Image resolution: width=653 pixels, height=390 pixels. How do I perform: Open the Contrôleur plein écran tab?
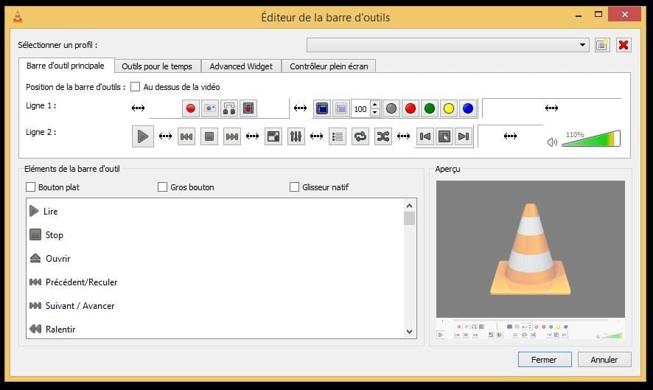click(x=329, y=66)
